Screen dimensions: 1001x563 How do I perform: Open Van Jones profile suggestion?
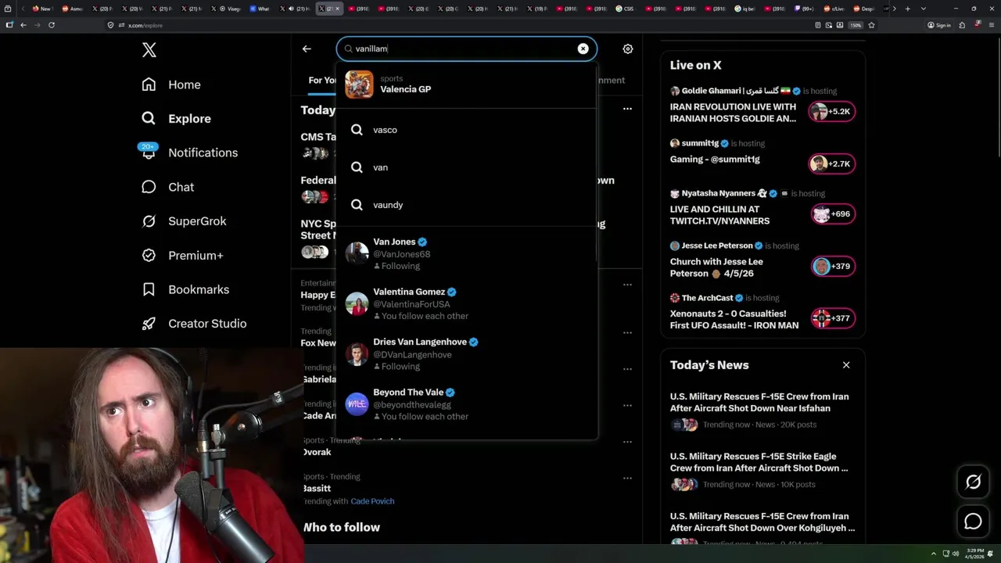[467, 253]
